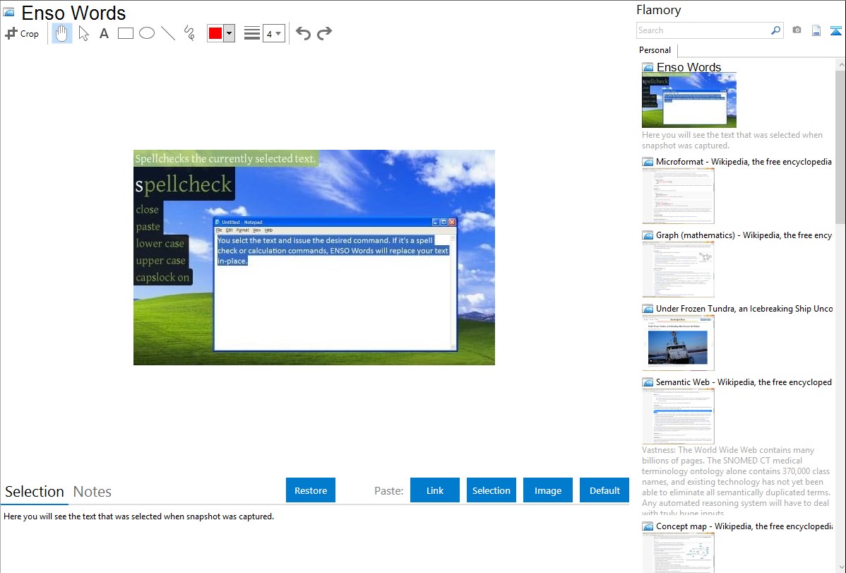846x573 pixels.
Task: Redo the last edit
Action: pos(324,33)
